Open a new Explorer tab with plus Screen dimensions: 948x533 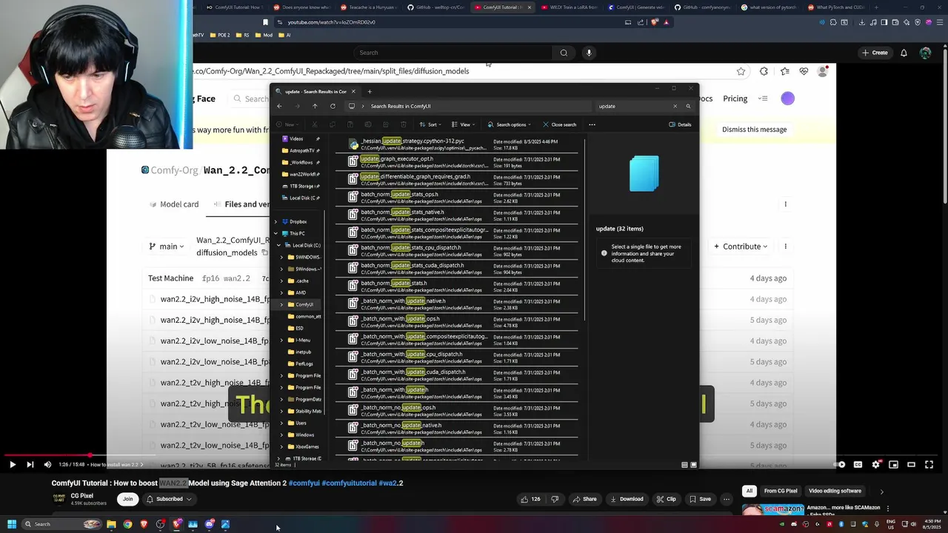370,92
